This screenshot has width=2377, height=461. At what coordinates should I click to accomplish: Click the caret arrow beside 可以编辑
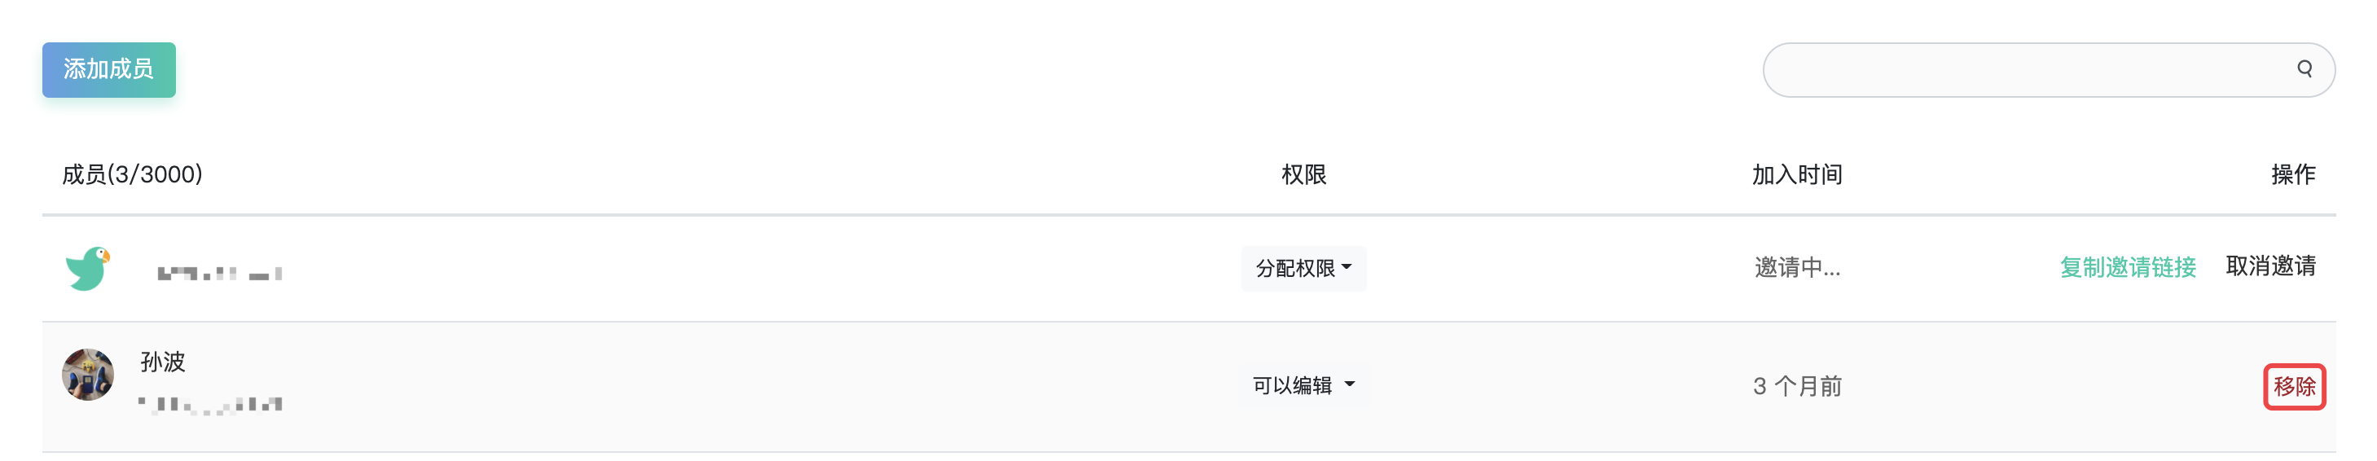(1350, 384)
